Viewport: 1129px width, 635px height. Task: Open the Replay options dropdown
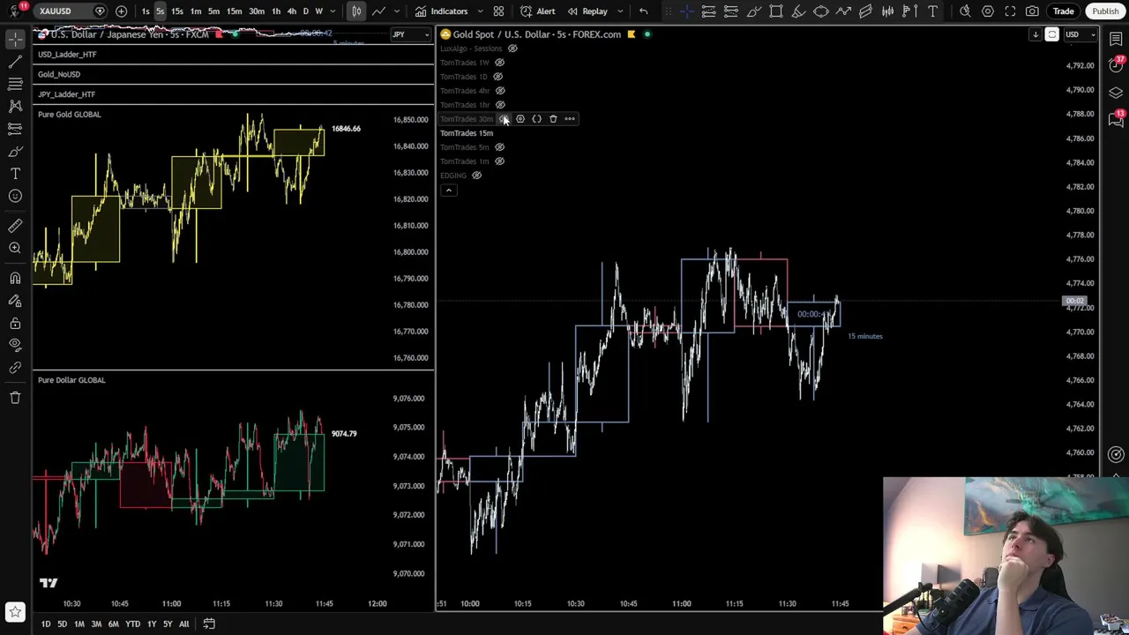(620, 11)
